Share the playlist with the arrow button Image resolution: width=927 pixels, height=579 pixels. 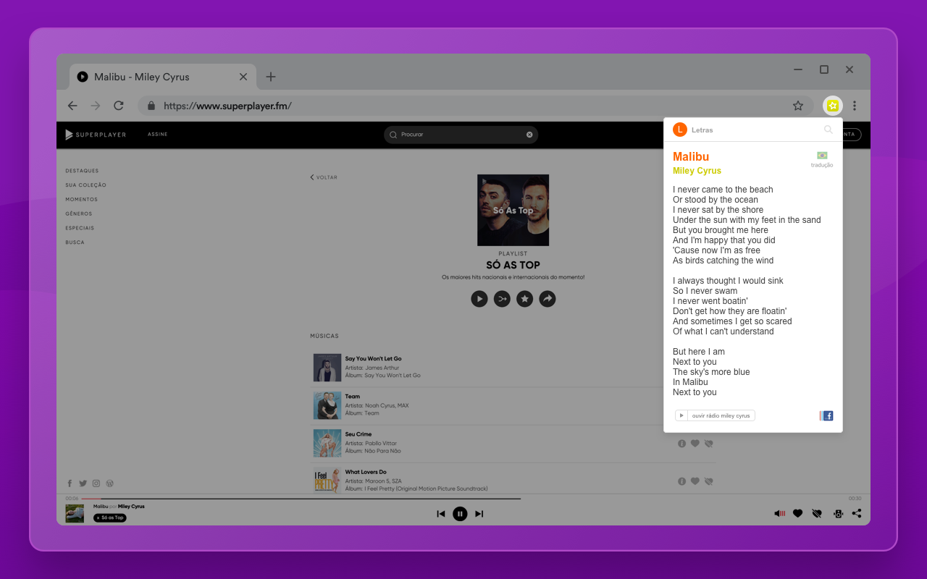point(548,299)
